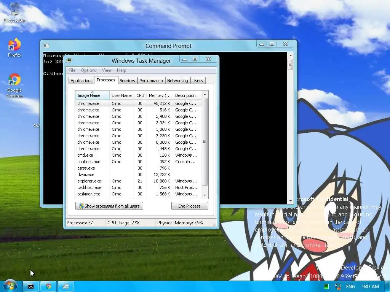390x292 pixels.
Task: Open the network tray icon
Action: click(x=338, y=286)
